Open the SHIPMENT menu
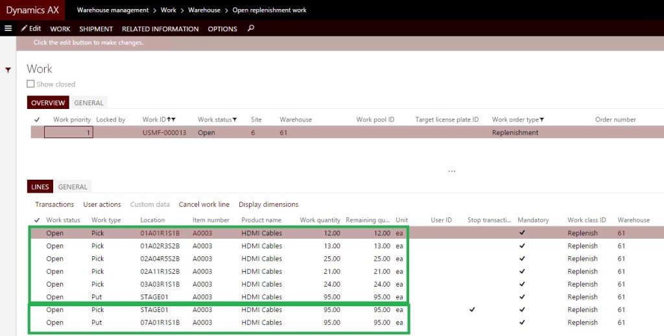664x336 pixels. [96, 29]
